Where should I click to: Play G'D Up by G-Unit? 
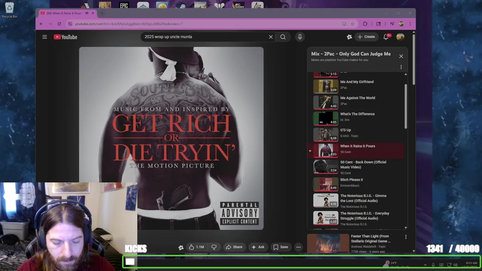(356, 134)
